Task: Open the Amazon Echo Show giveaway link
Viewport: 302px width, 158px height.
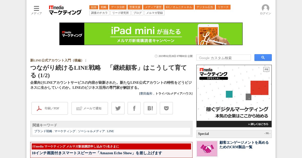Action: click(x=97, y=153)
